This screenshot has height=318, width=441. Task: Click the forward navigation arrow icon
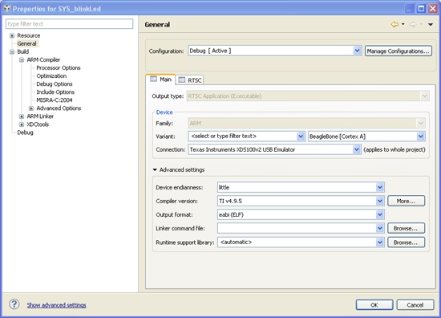[x=413, y=25]
